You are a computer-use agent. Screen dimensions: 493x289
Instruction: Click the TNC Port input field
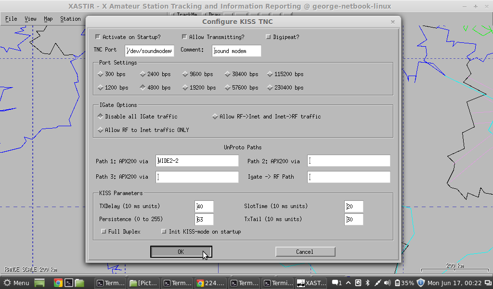click(x=149, y=51)
